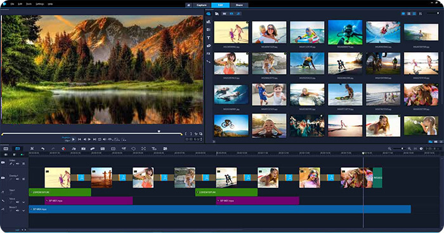Open the Settings menu

[39, 4]
